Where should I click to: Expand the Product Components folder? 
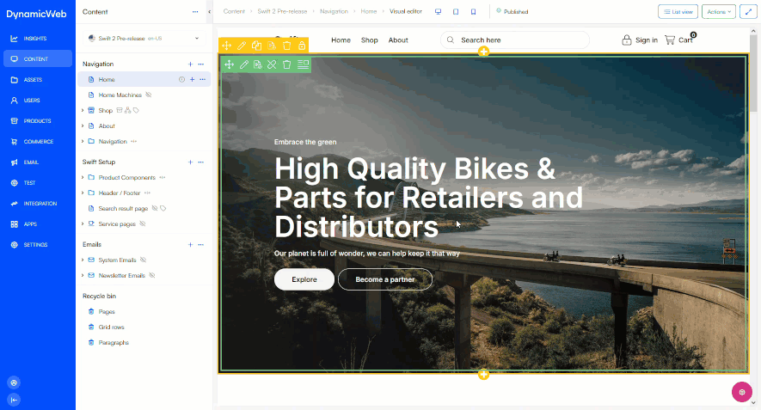(x=83, y=178)
